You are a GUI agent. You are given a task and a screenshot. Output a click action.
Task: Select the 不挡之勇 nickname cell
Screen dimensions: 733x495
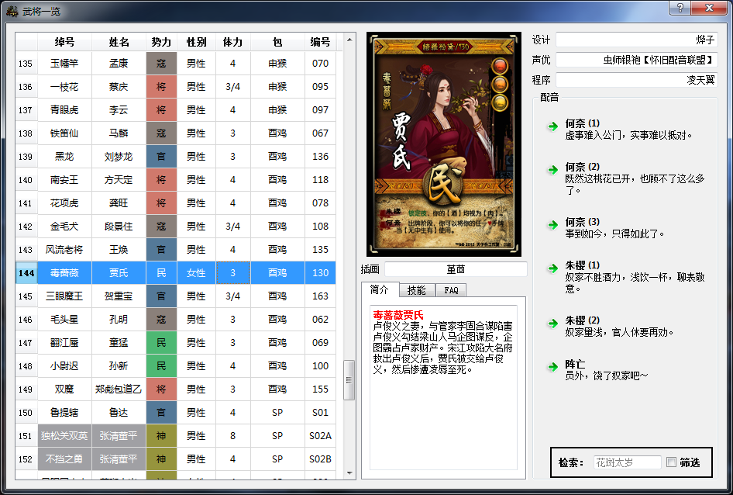tap(64, 459)
